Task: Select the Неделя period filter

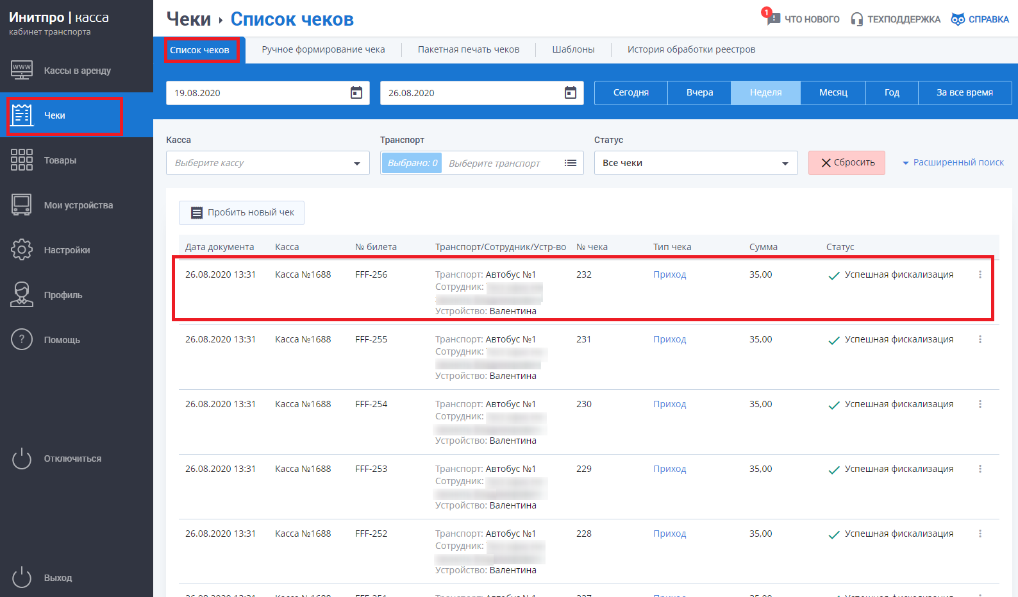Action: [766, 92]
